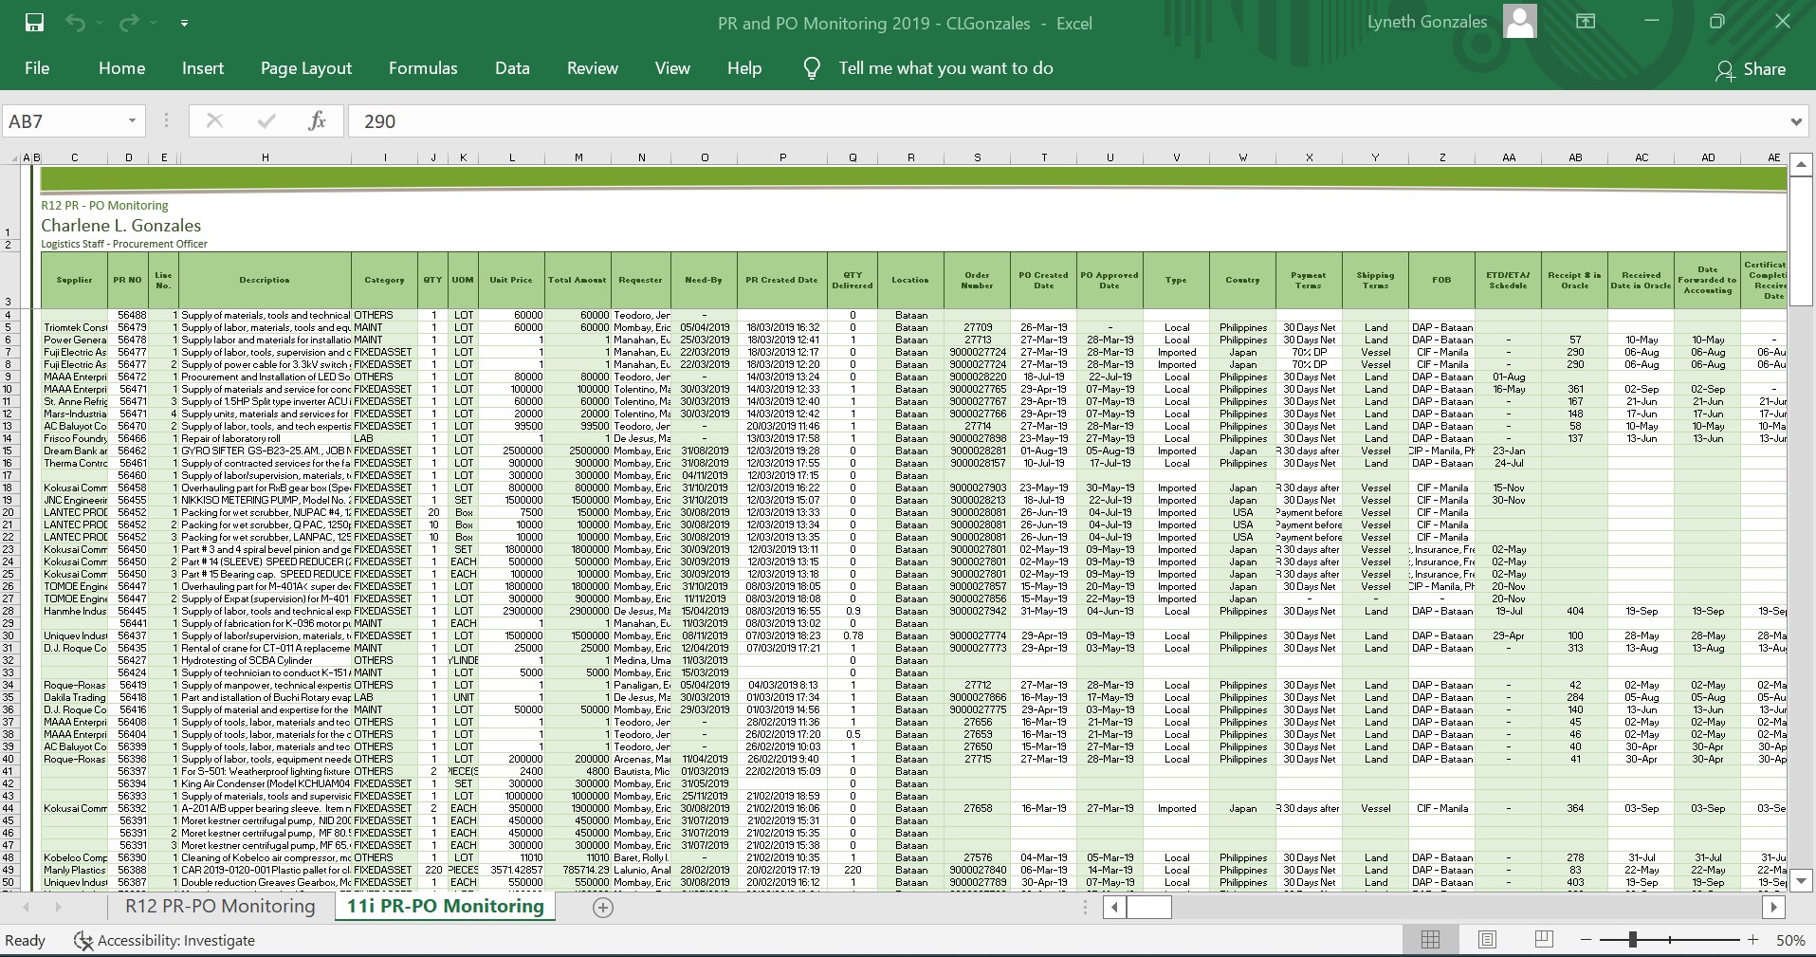Click vertical scrollbar up arrow

[x=1800, y=165]
